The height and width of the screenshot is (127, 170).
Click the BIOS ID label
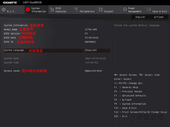(8, 42)
